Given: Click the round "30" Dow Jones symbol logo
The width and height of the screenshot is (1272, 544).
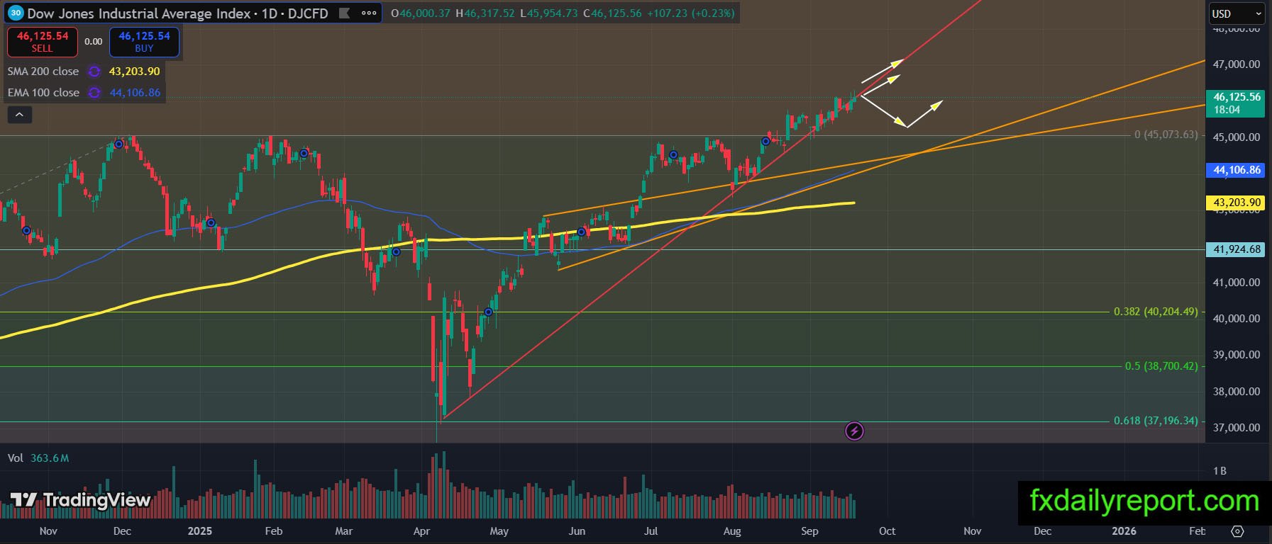Looking at the screenshot, I should [16, 13].
